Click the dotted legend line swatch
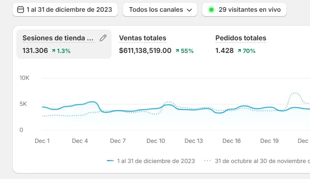The image size is (310, 179). [x=207, y=161]
